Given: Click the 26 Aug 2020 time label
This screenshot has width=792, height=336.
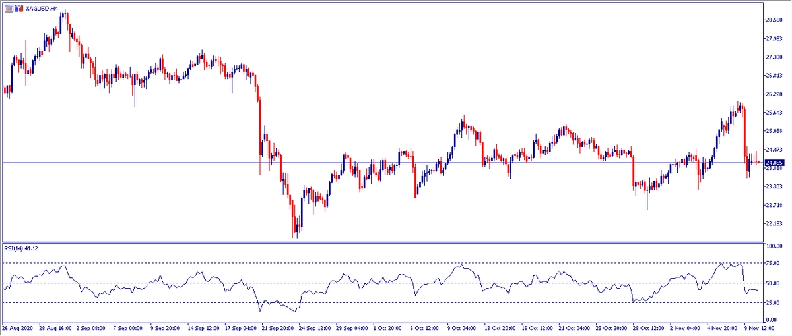Looking at the screenshot, I should pyautogui.click(x=18, y=327).
